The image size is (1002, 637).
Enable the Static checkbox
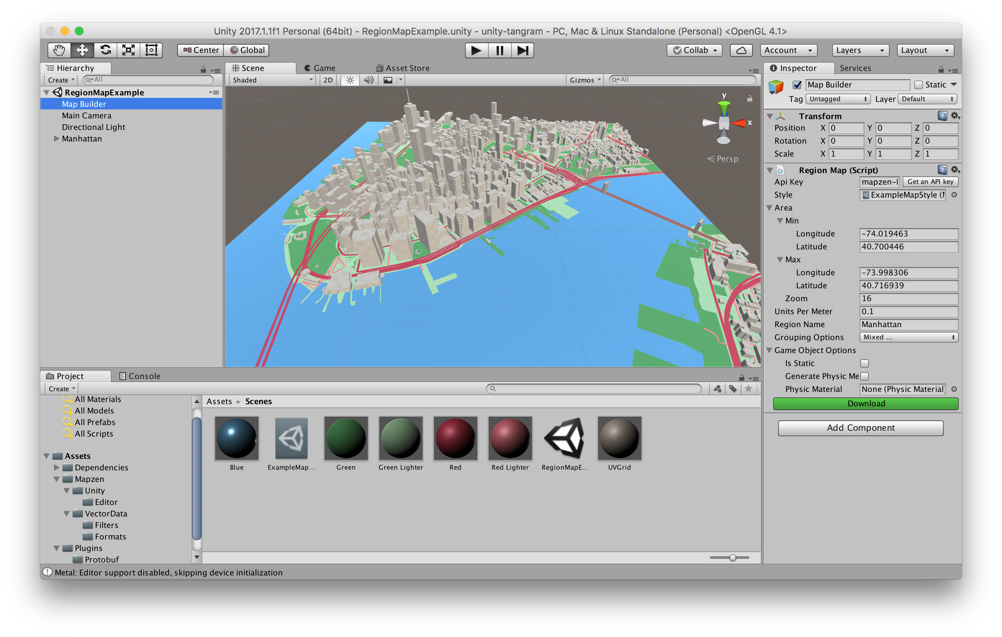(918, 85)
